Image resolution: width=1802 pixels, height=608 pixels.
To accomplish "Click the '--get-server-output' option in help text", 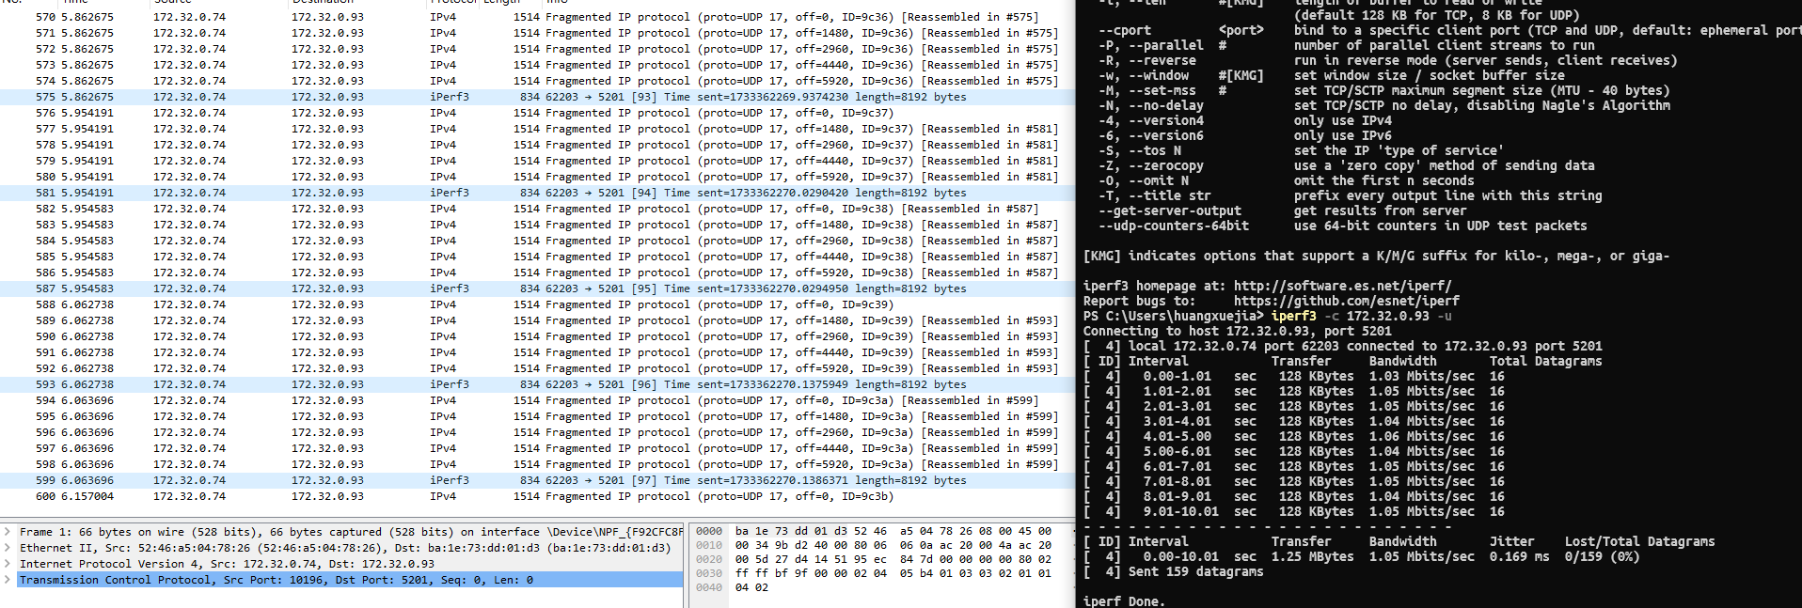I will coord(1169,210).
